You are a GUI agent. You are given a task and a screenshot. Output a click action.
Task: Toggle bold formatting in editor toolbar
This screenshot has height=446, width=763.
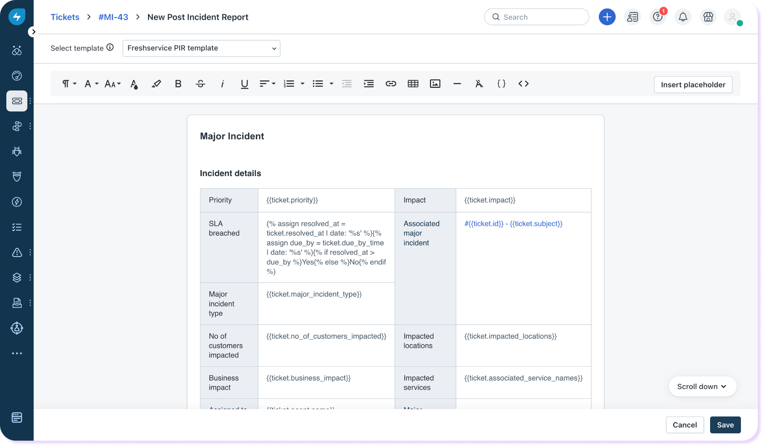(x=178, y=84)
